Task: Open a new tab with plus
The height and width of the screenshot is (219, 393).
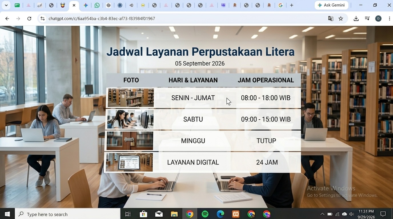Action: pos(292,5)
